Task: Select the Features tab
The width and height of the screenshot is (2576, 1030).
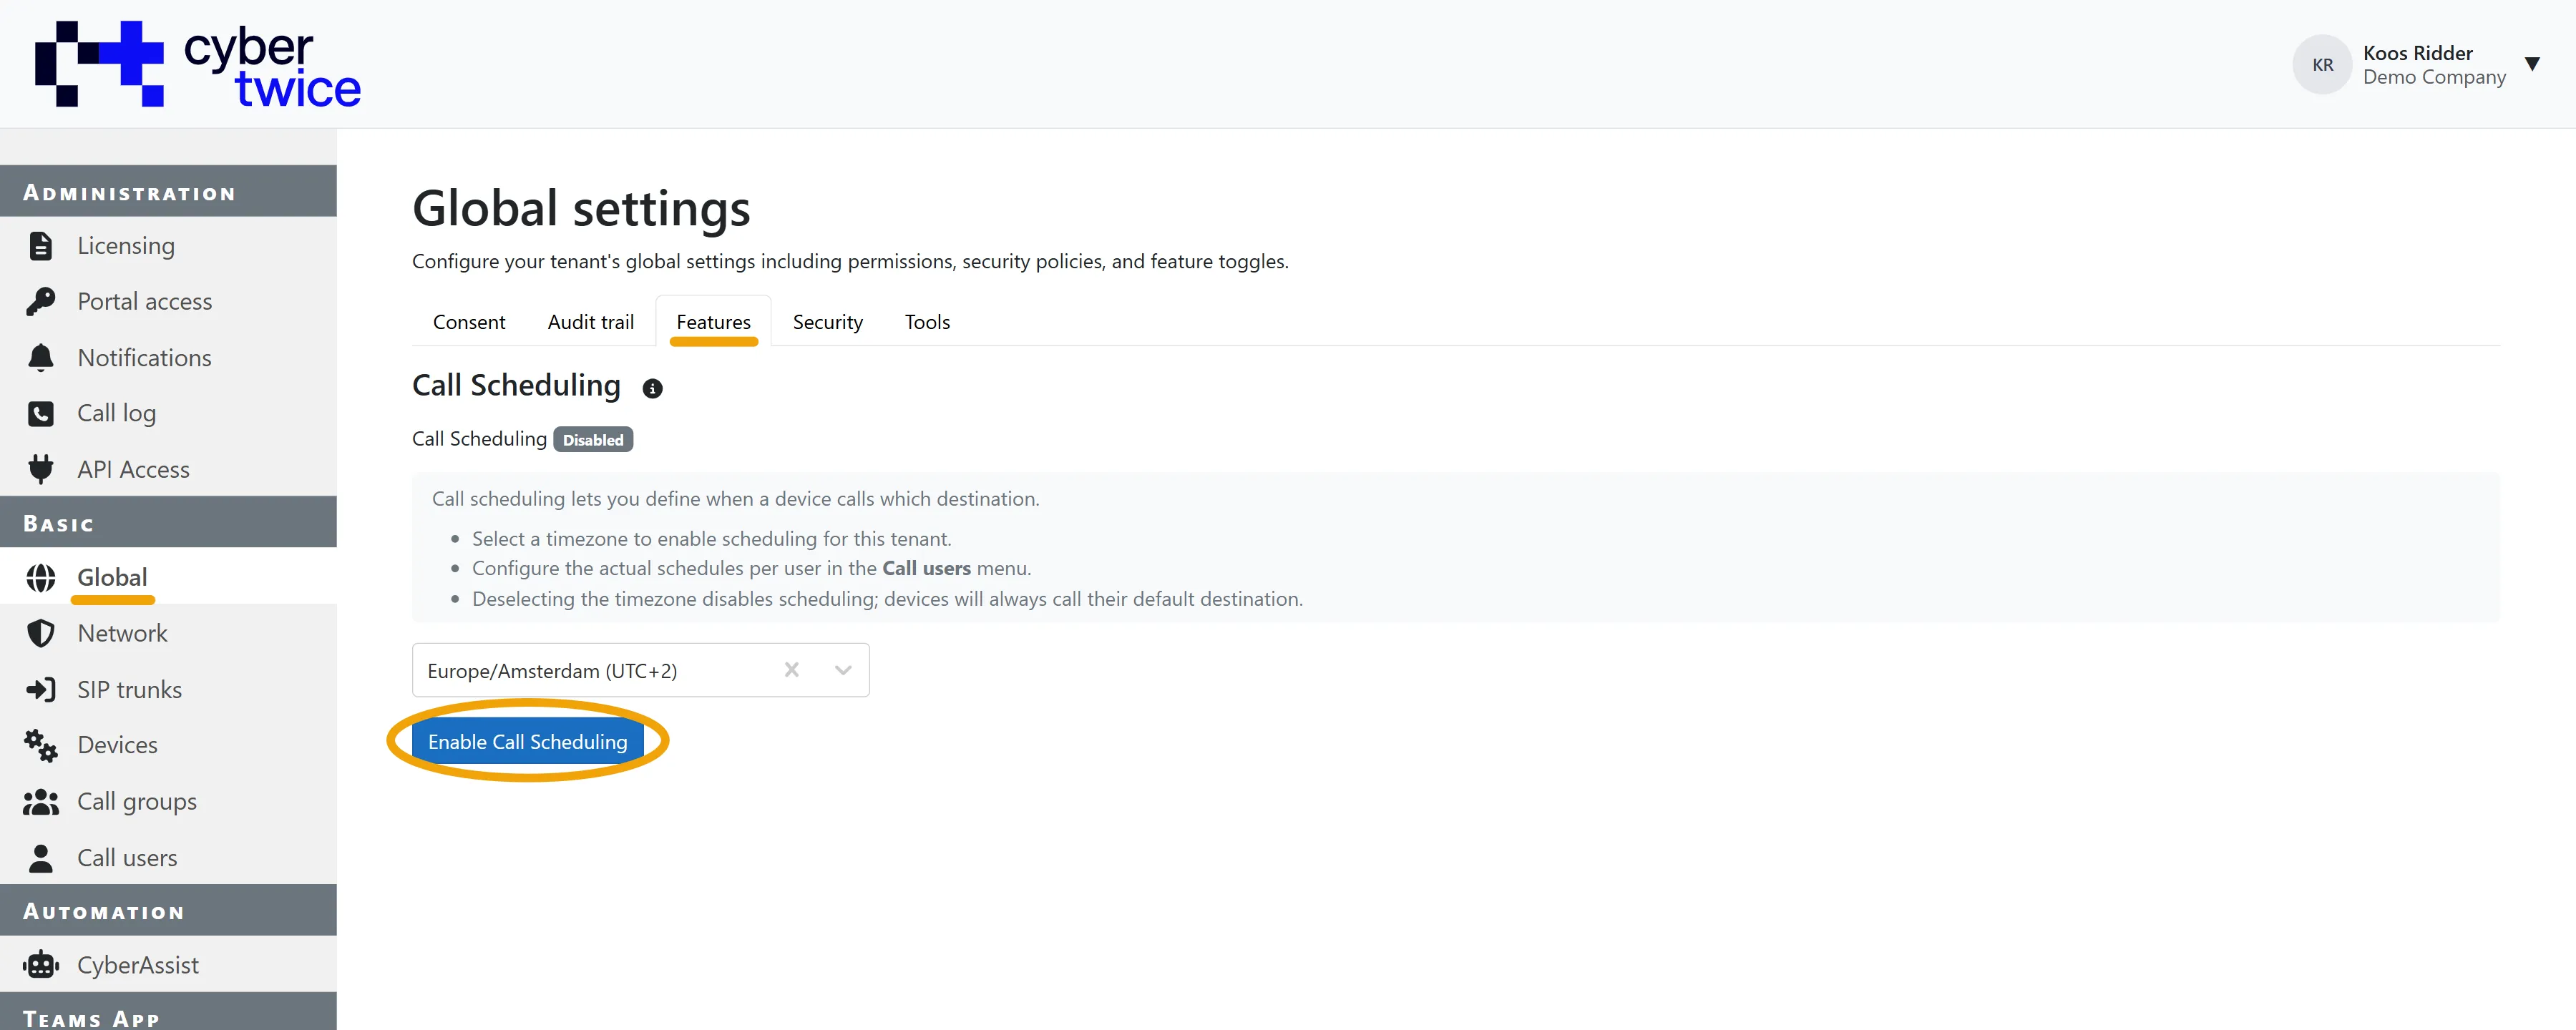Action: coord(713,322)
